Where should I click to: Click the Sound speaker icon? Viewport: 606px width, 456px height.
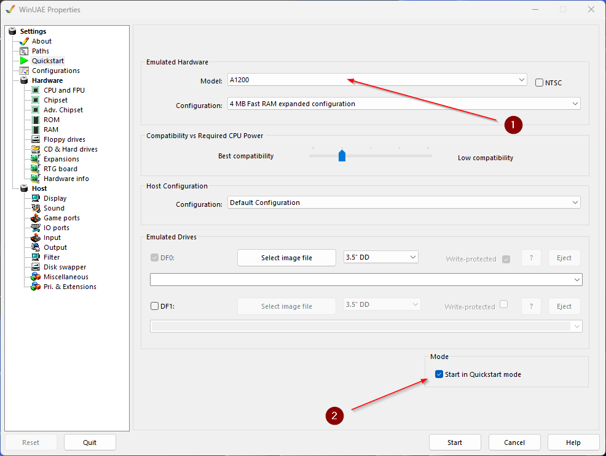coord(36,208)
